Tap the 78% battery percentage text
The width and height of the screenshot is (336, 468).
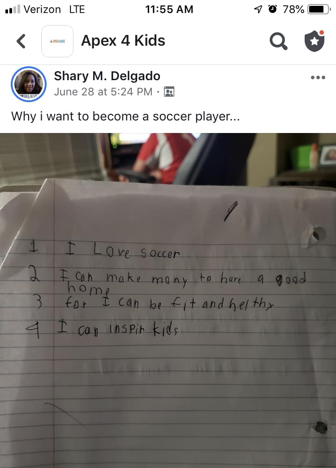(x=293, y=9)
